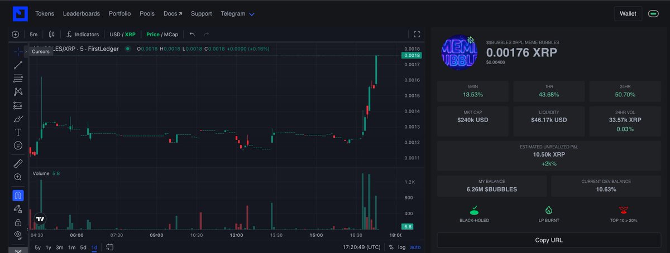Toggle lock all drawing tools
Image resolution: width=670 pixels, height=253 pixels.
[x=18, y=222]
